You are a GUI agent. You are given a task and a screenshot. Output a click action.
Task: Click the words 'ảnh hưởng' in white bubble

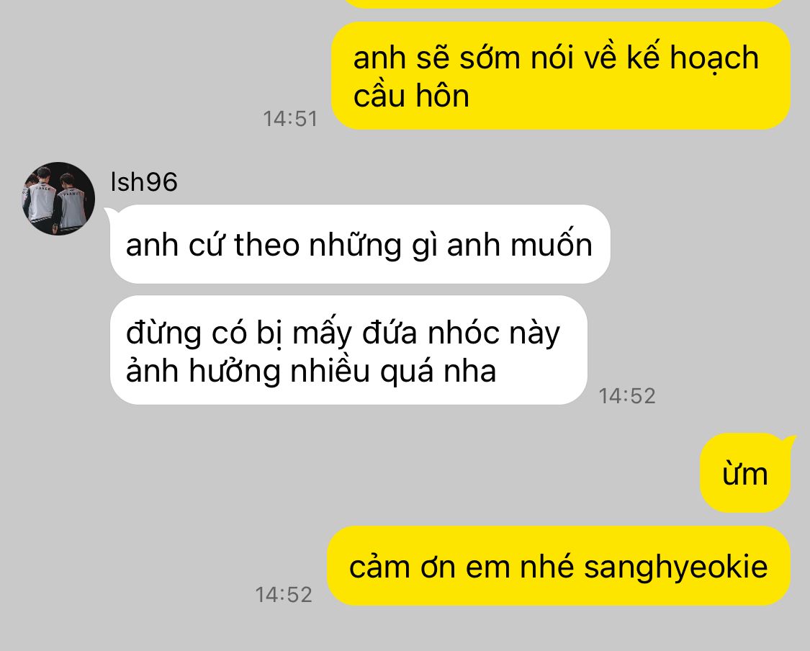tap(203, 370)
